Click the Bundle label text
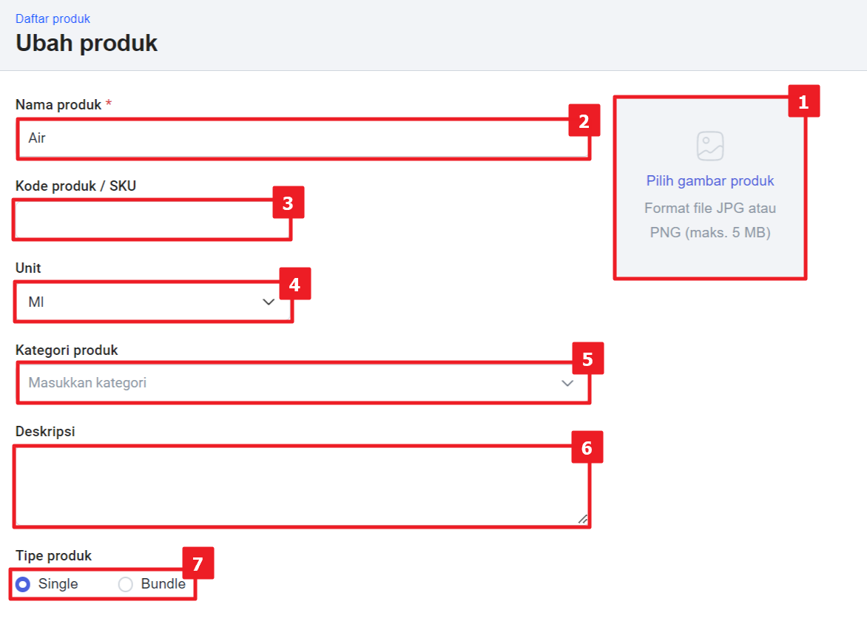867x624 pixels. pos(163,583)
